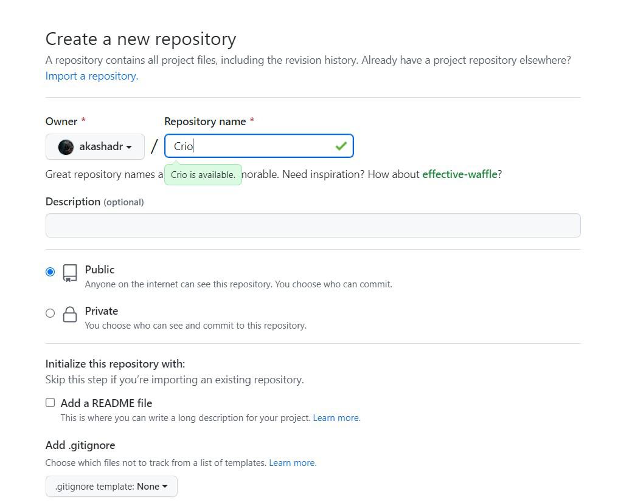Follow the Import a repository link
This screenshot has width=618, height=503.
click(92, 76)
